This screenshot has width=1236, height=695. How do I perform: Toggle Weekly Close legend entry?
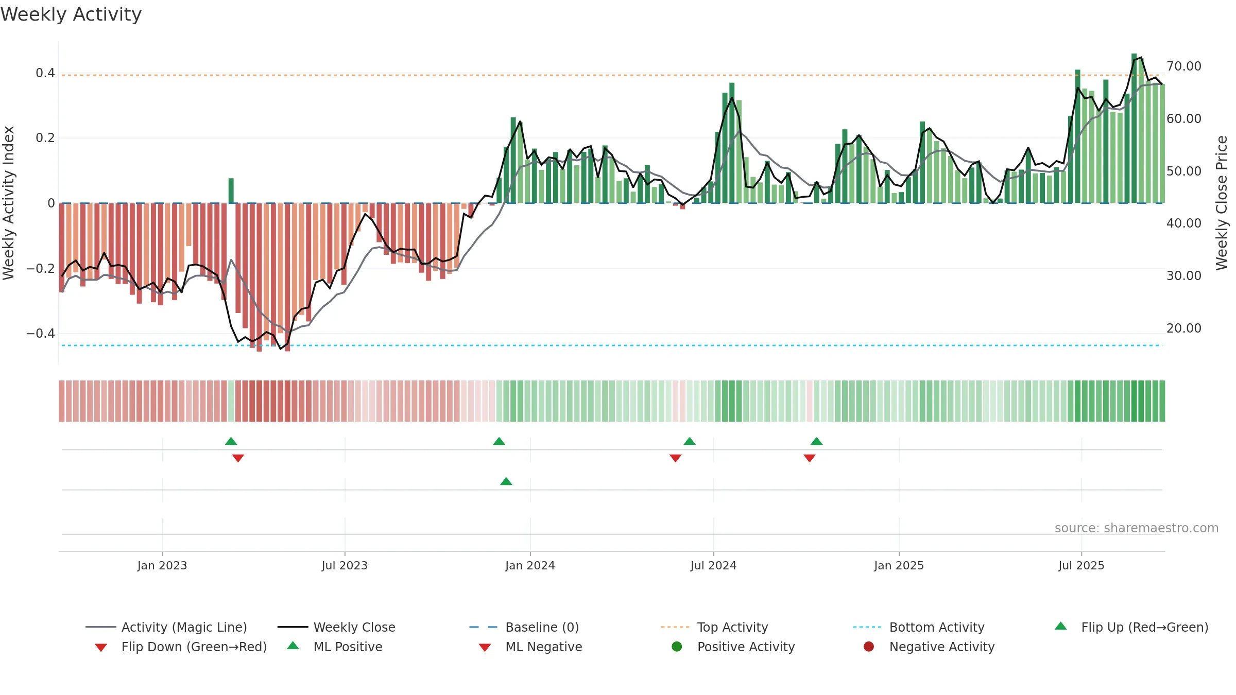[x=336, y=627]
